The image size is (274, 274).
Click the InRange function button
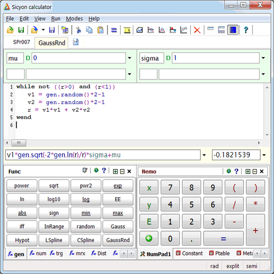[53, 227]
